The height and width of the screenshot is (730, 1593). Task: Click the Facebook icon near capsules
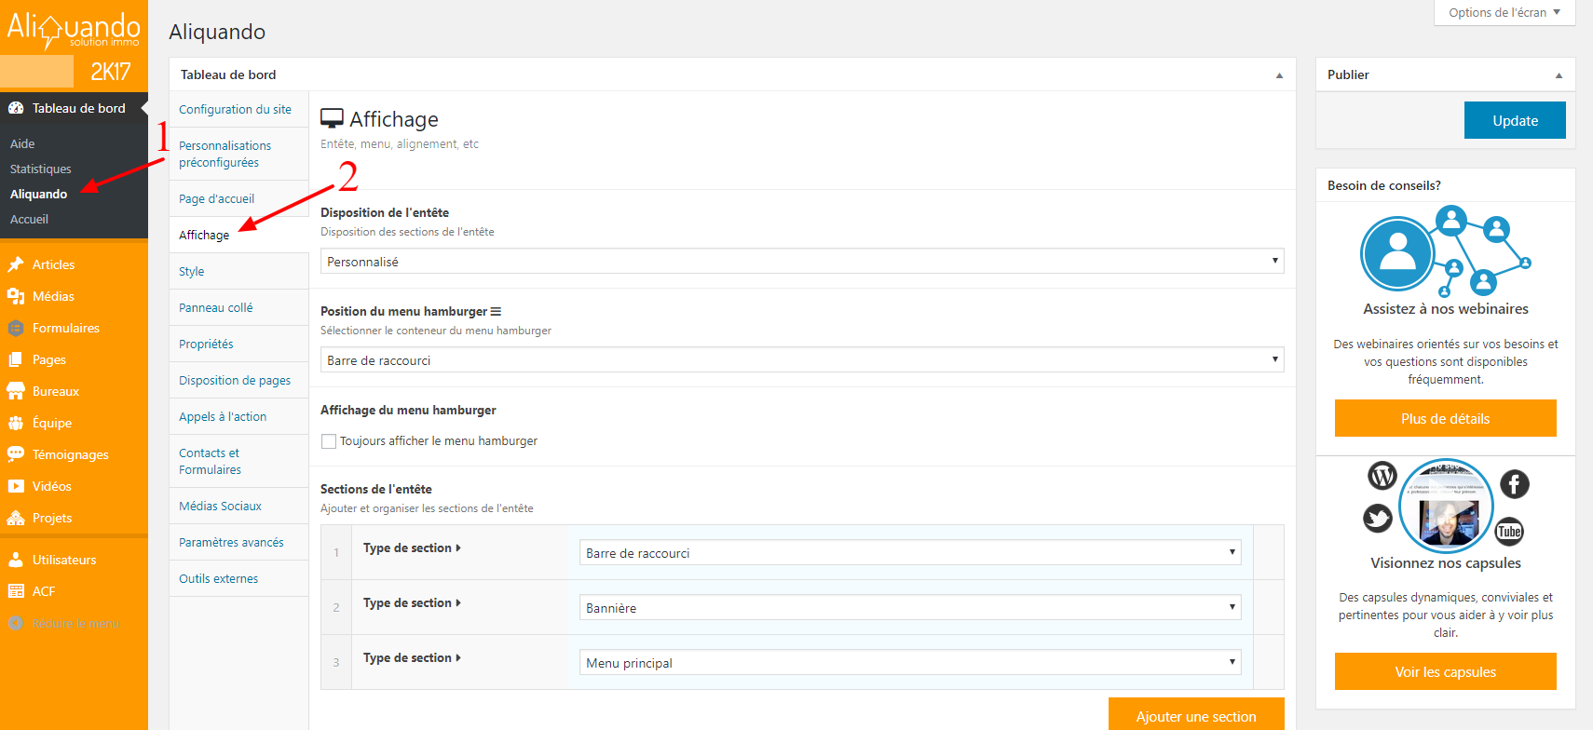click(x=1515, y=483)
